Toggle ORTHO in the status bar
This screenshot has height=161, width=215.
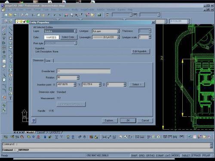(x=150, y=155)
